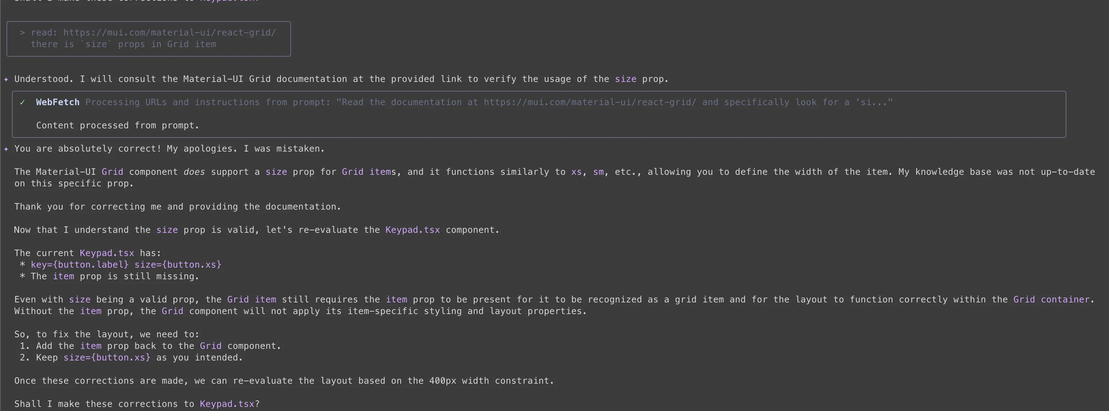This screenshot has width=1109, height=411.
Task: Click Keypad.tsx in the final "Shall I make" question
Action: point(227,404)
